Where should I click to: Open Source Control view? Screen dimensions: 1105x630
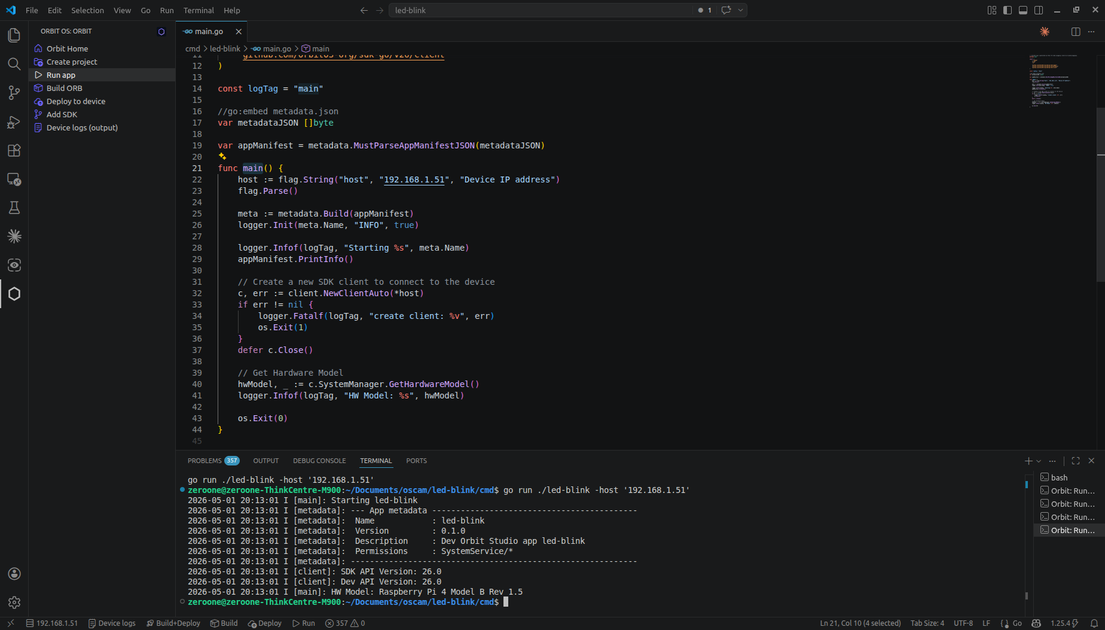[x=14, y=93]
